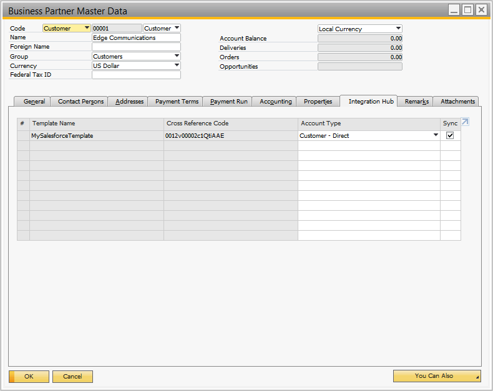Open the Currency dropdown showing US Dollar
The width and height of the screenshot is (493, 391).
[177, 65]
